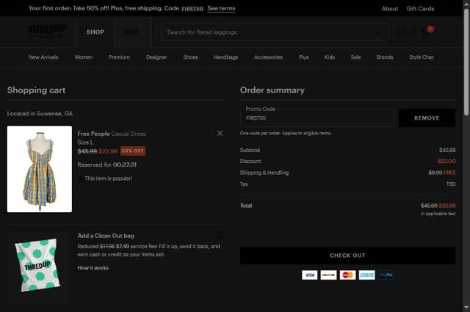Screen dimensions: 470x312
Task: Open the Accessories menu
Action: (268, 57)
